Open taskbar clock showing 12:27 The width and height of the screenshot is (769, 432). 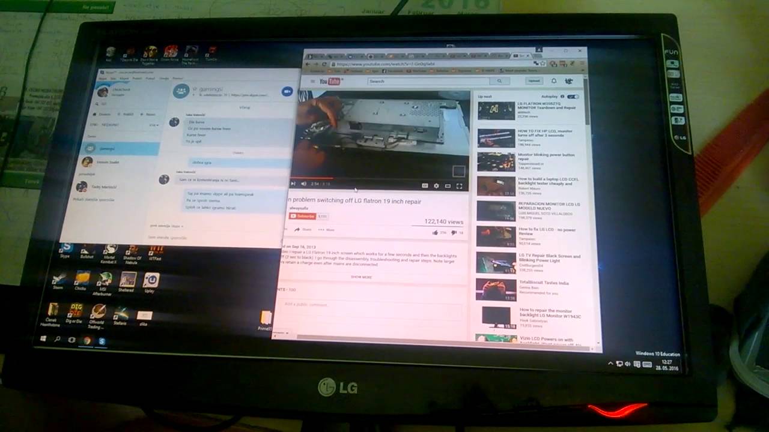pos(668,365)
